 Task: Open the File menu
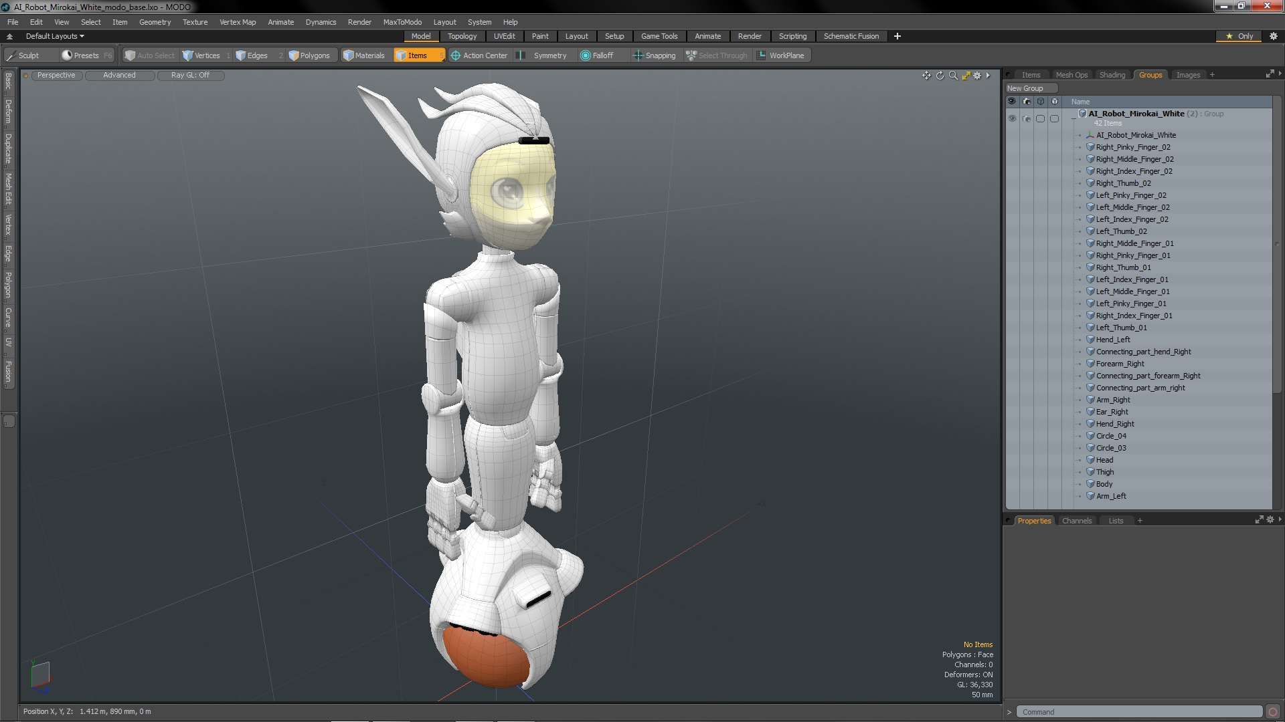pos(13,22)
